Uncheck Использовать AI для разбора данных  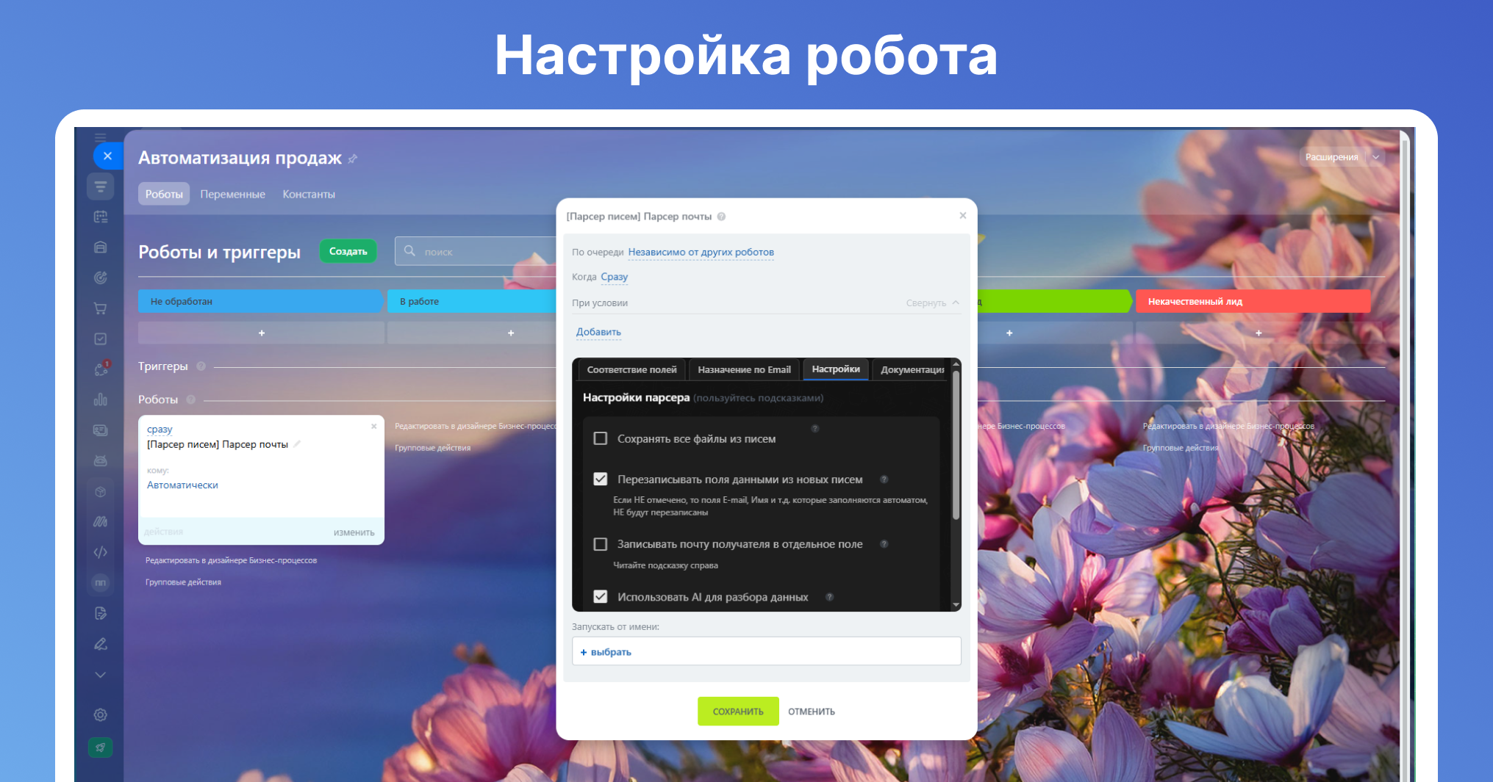pos(601,596)
